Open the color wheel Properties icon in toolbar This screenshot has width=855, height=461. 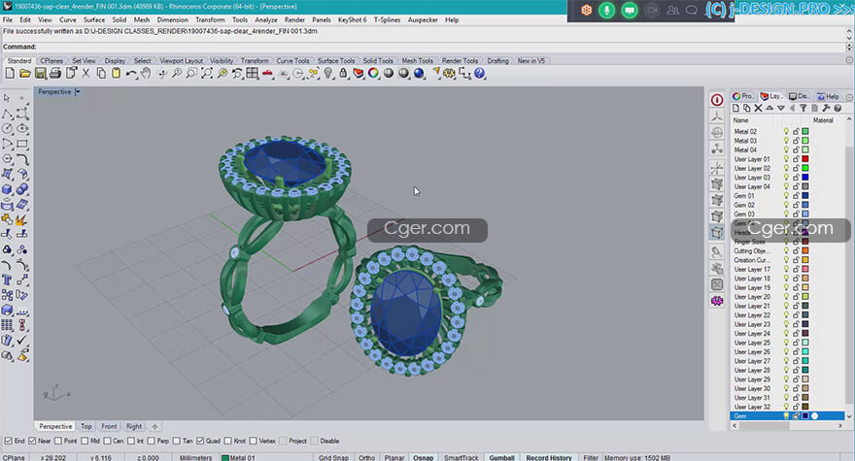pyautogui.click(x=373, y=73)
